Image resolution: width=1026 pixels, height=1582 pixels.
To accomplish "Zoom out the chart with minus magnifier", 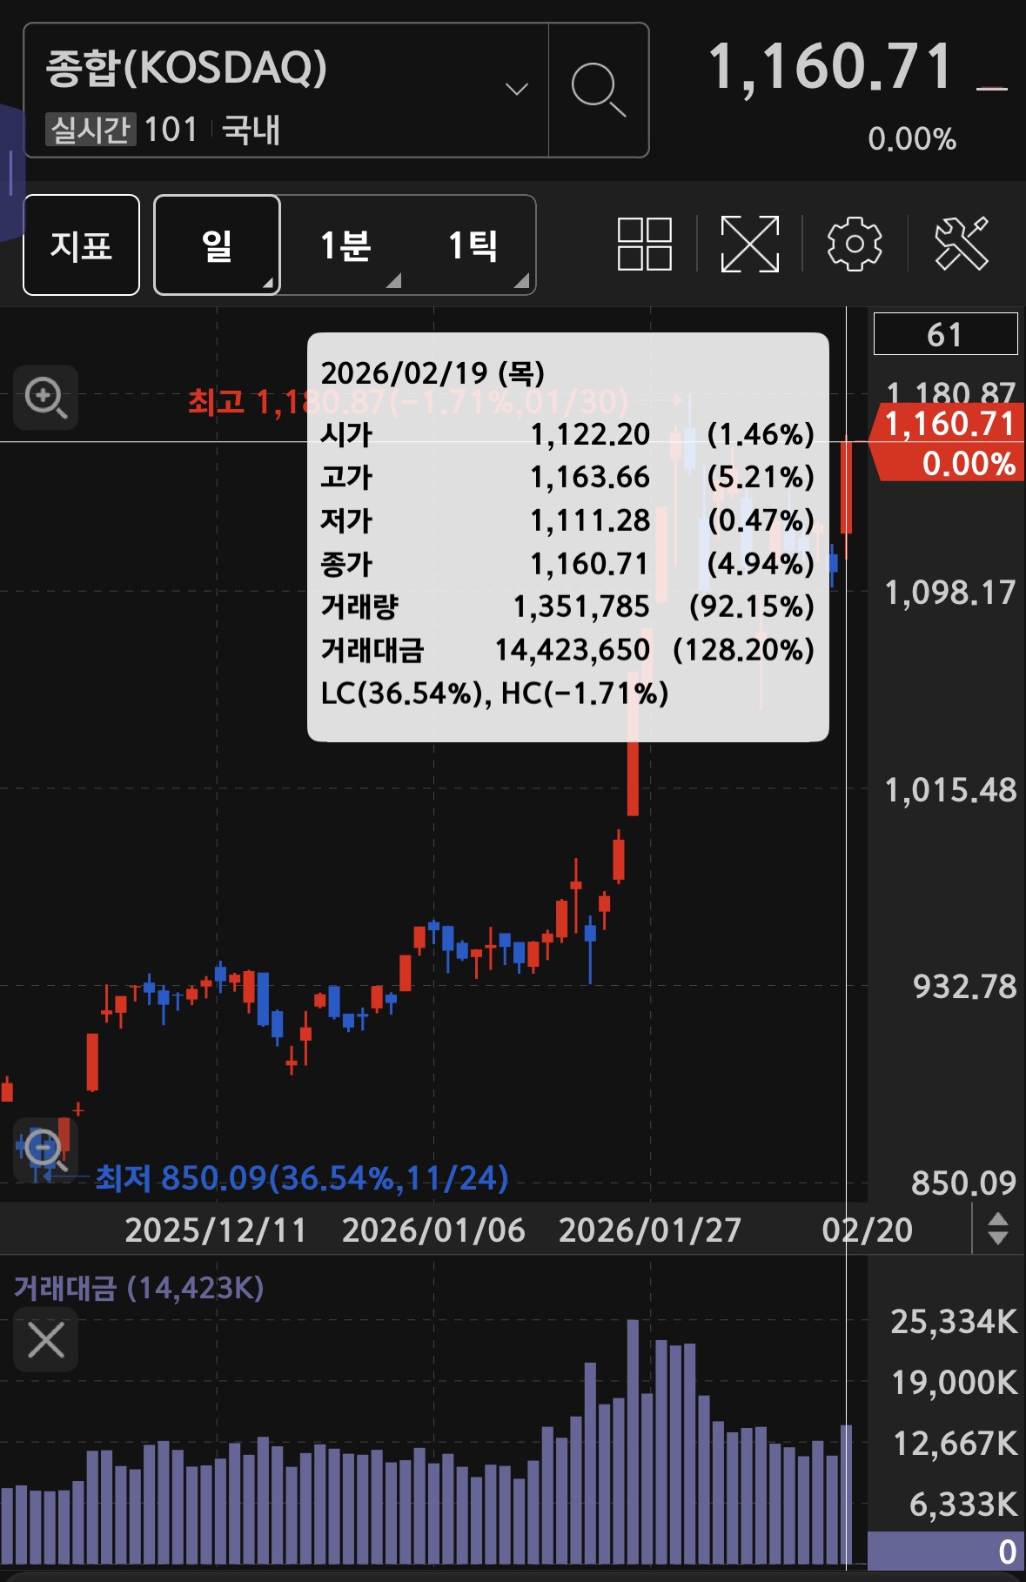I will pos(45,1150).
